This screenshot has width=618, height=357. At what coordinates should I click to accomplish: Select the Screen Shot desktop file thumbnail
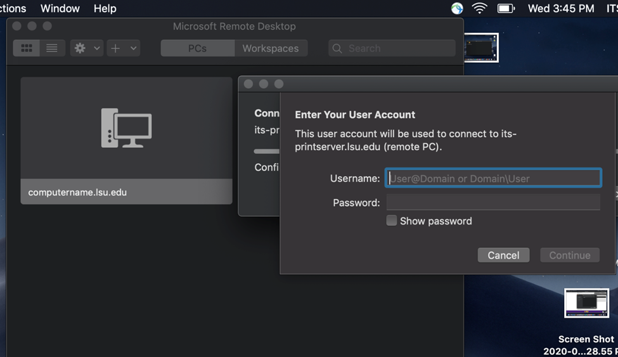click(x=586, y=303)
